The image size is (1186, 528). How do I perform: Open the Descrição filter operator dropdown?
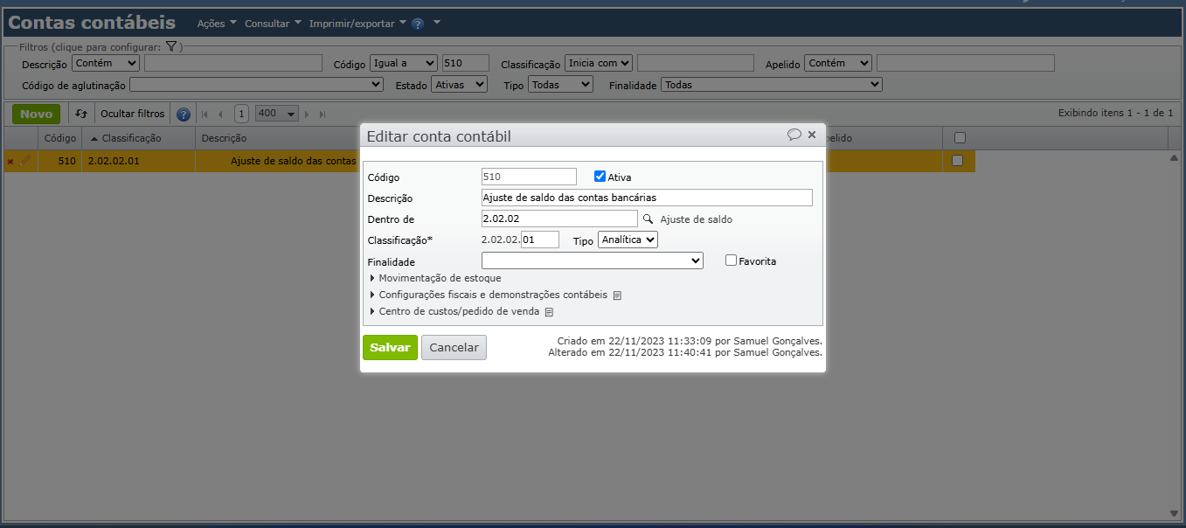click(106, 63)
